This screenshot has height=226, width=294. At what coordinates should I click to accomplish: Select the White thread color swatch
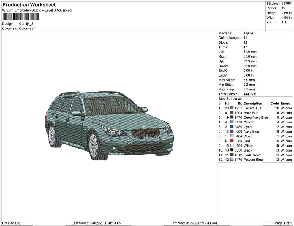tap(232, 146)
